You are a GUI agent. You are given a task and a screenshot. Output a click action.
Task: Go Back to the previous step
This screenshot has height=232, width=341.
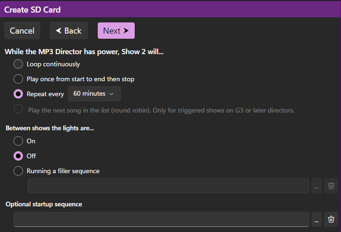(x=68, y=31)
